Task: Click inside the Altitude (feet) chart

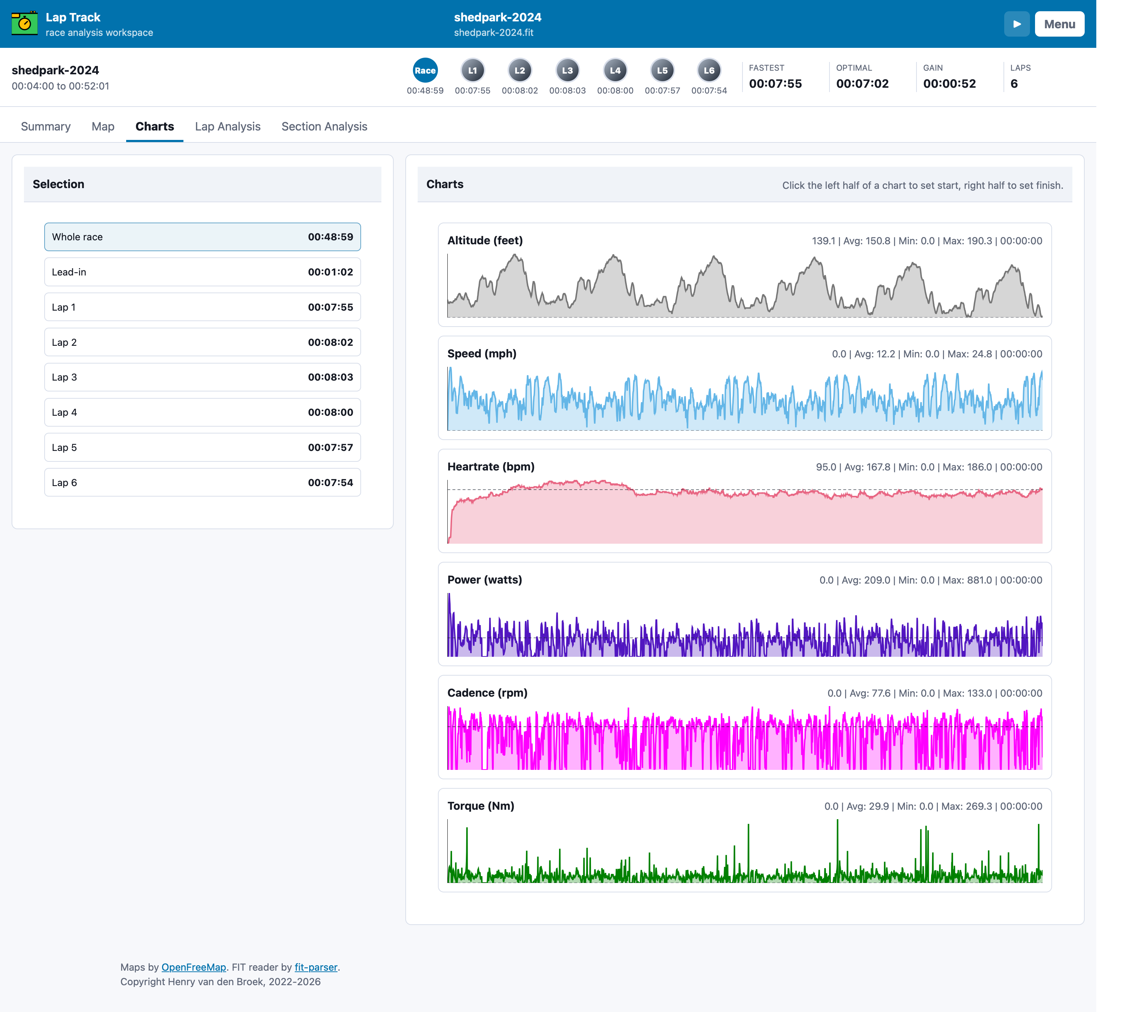Action: [745, 286]
